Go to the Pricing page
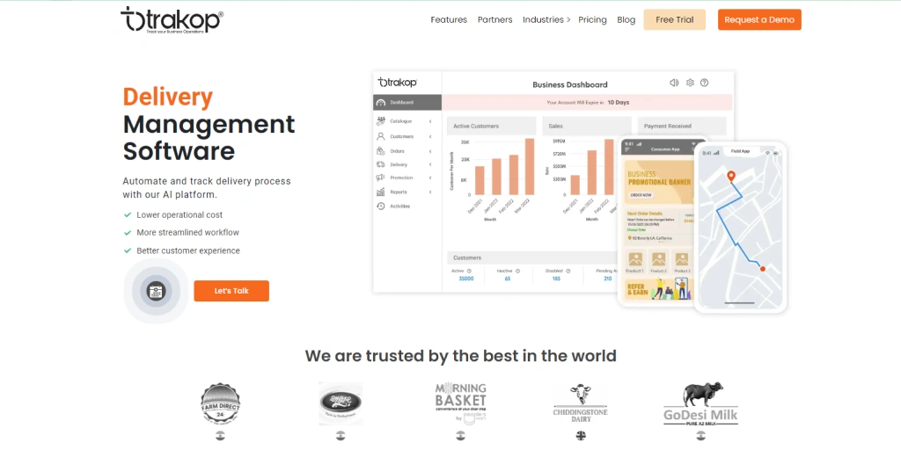The width and height of the screenshot is (901, 457). 592,19
